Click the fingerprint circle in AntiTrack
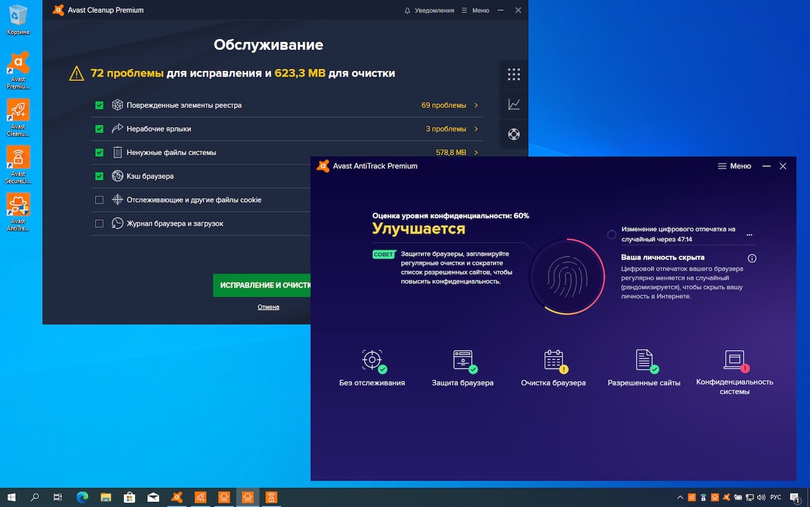This screenshot has width=810, height=507. tap(566, 277)
